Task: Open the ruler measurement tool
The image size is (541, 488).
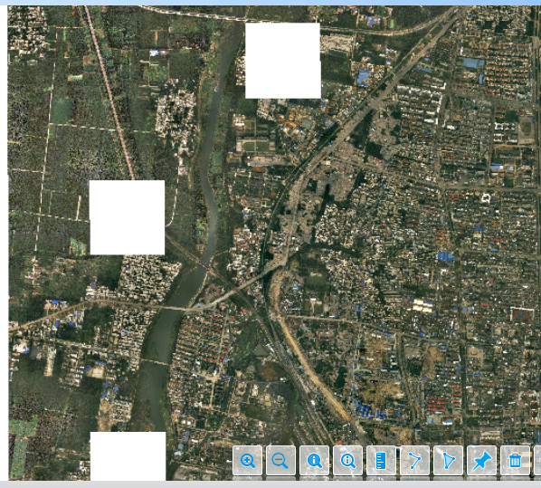Action: click(x=381, y=460)
